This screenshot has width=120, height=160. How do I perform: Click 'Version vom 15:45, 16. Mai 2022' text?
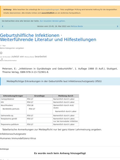[x=52, y=26]
